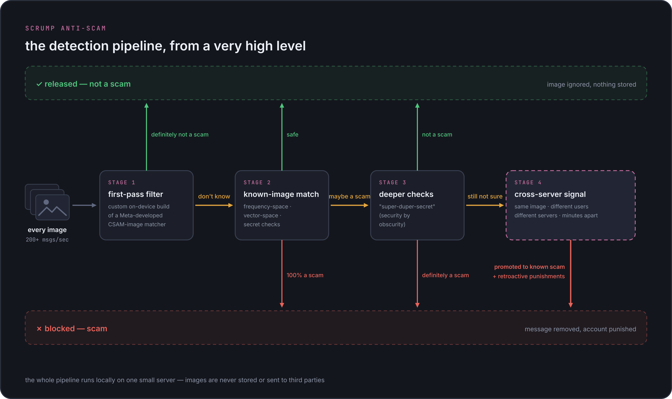Image resolution: width=672 pixels, height=399 pixels.
Task: Click the red '100% a scam' label
Action: tap(305, 275)
